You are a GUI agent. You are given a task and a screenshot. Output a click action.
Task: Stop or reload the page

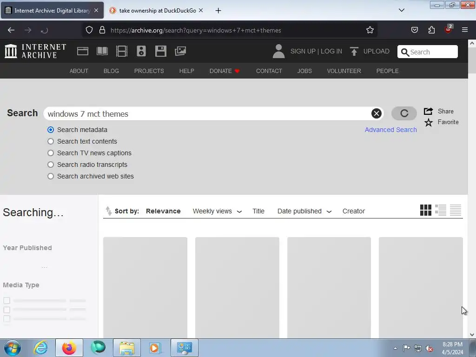tap(44, 30)
